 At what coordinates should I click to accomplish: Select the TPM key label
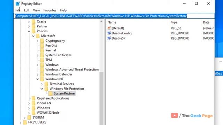(48, 60)
